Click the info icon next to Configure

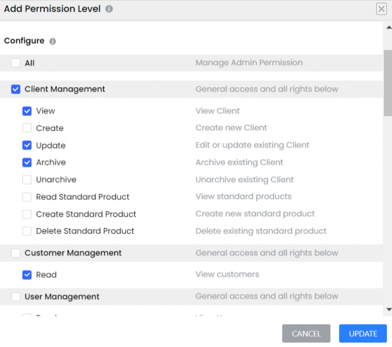53,41
